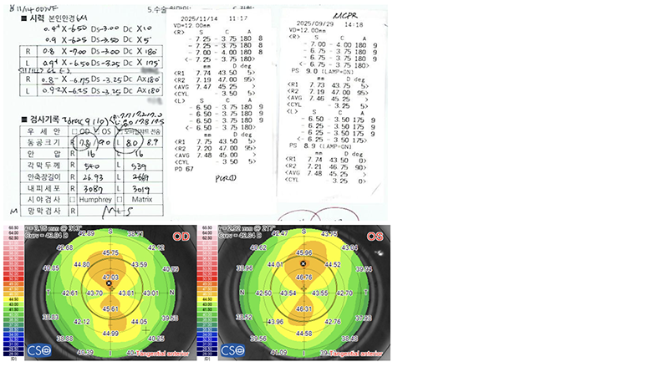Click the Tangential anterior label on OS map
Viewport: 668px width, 367px height.
356,354
